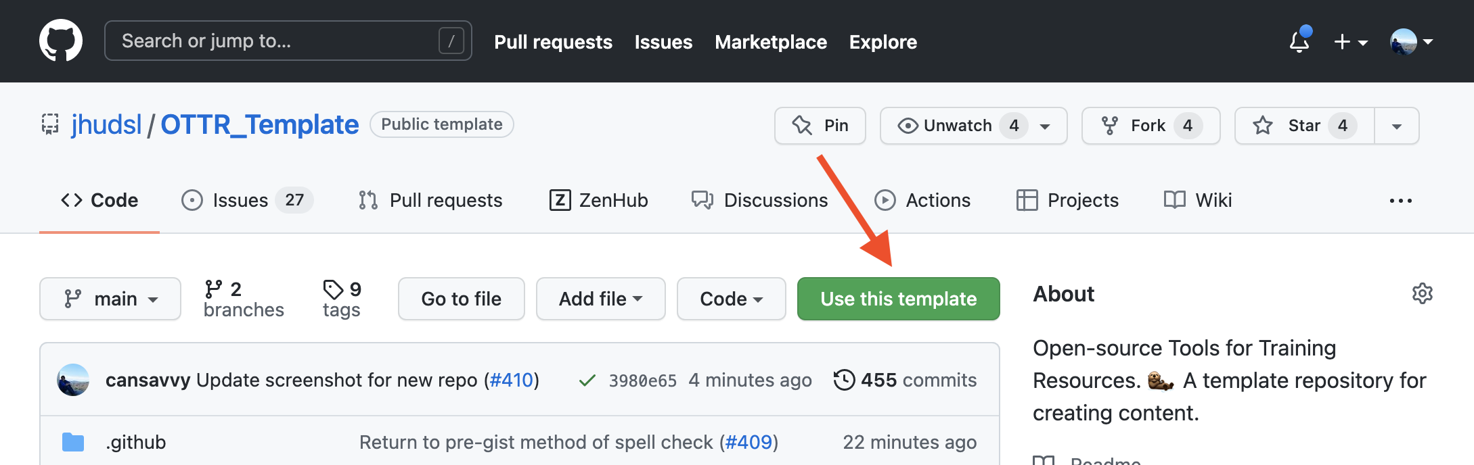Focus the Search or jump to field
The image size is (1474, 465).
[288, 41]
